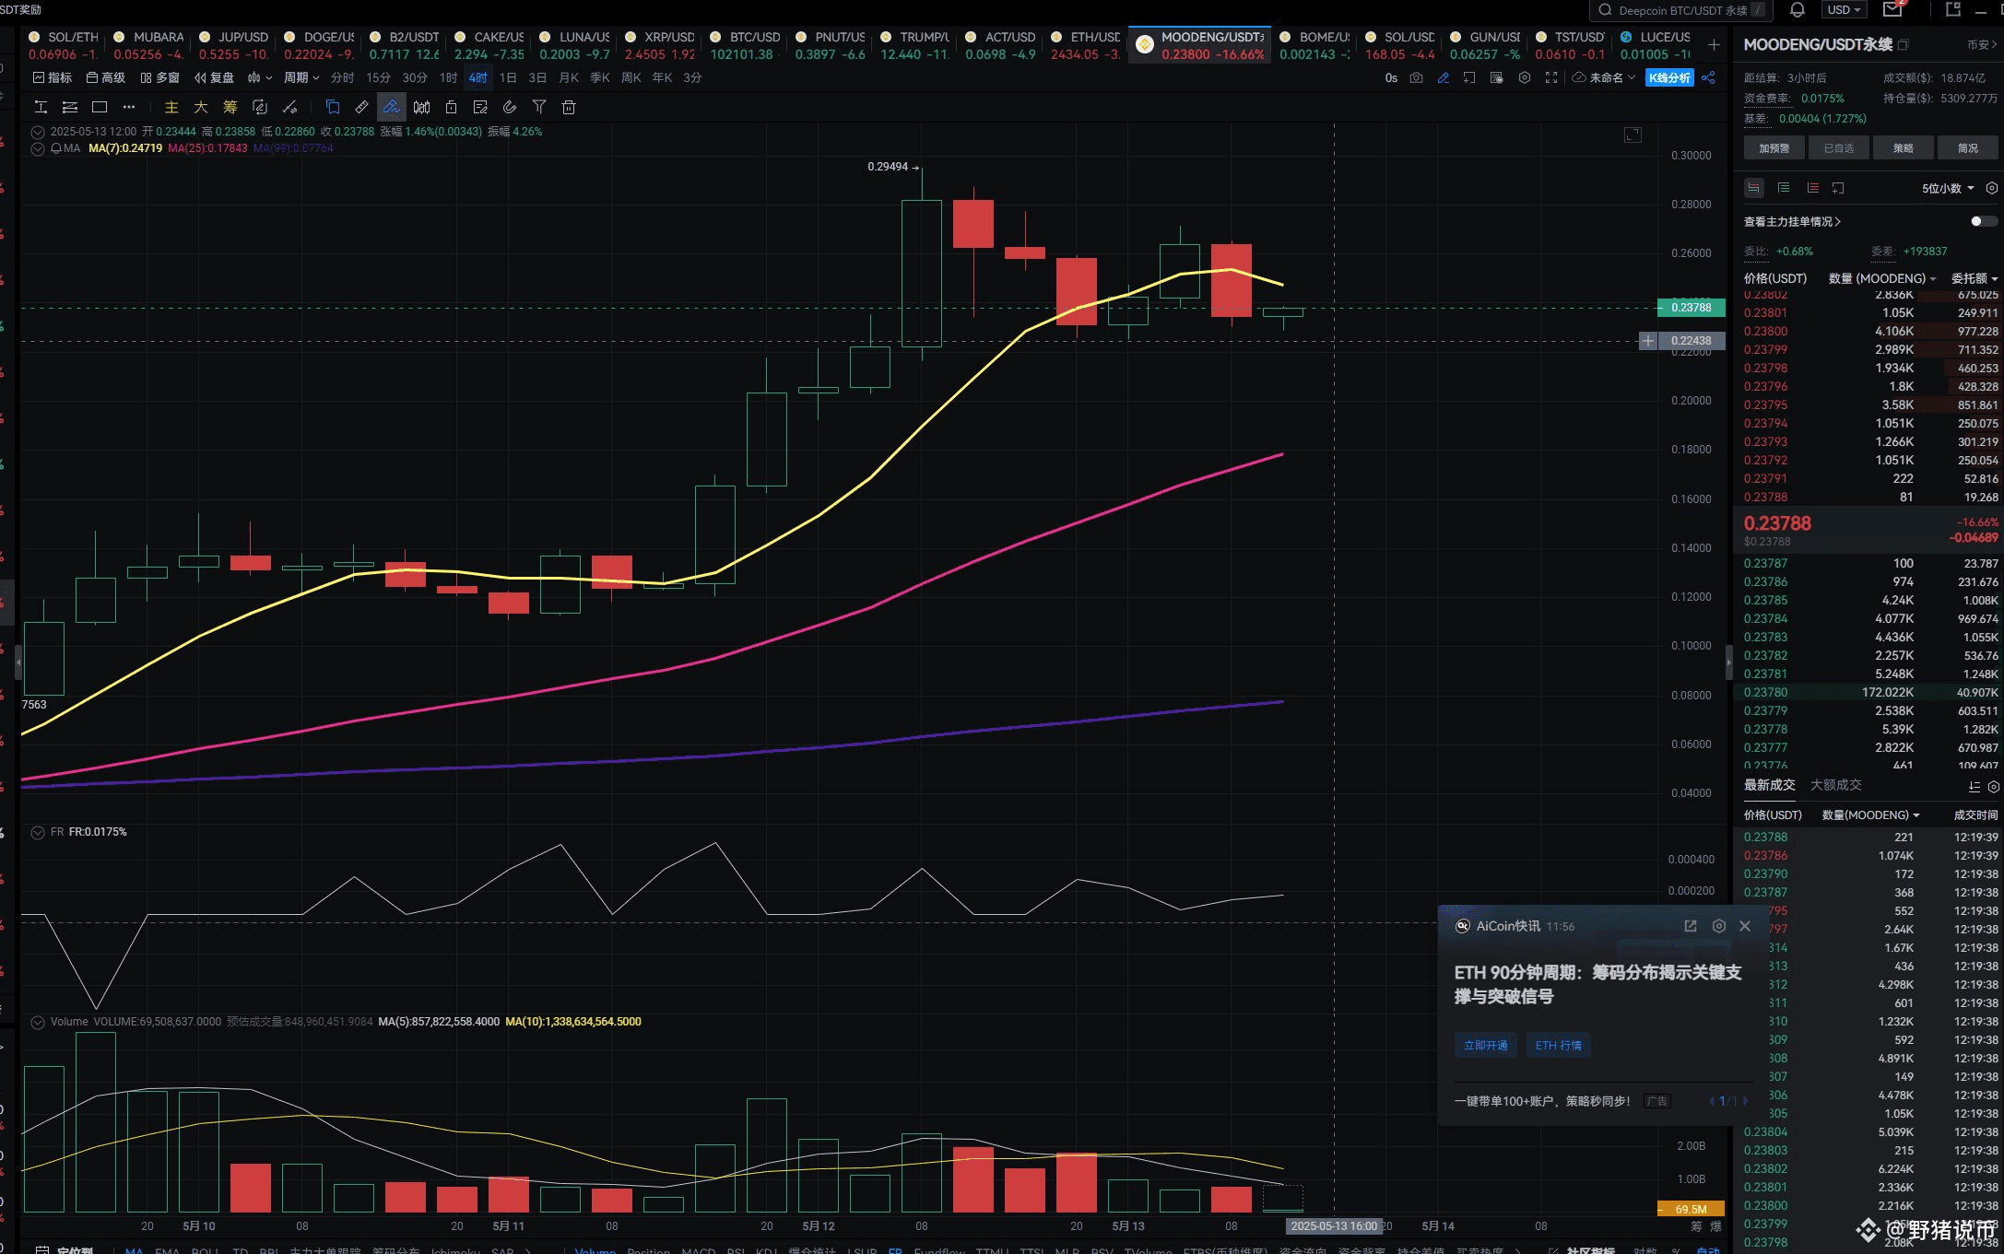2004x1254 pixels.
Task: Open the USD currency dropdown
Action: point(1845,10)
